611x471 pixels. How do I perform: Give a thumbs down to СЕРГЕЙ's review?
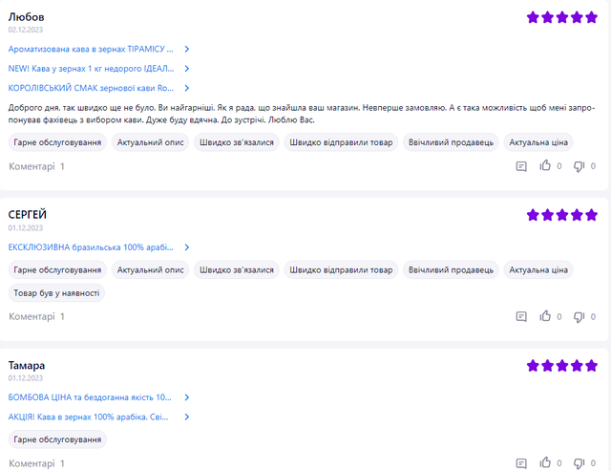[x=579, y=316]
